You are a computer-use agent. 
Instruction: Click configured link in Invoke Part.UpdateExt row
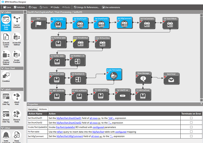98,127
